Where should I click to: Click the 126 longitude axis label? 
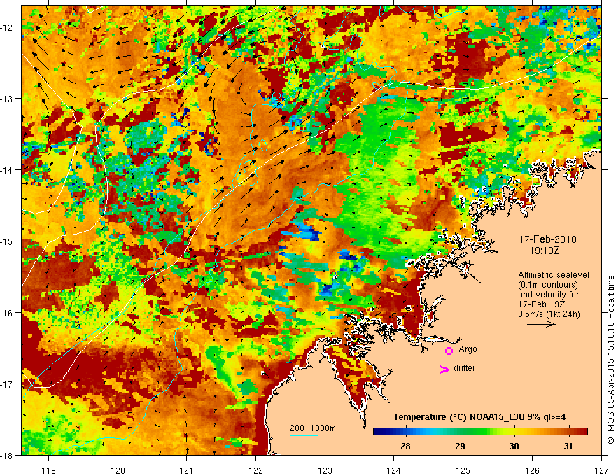[532, 470]
